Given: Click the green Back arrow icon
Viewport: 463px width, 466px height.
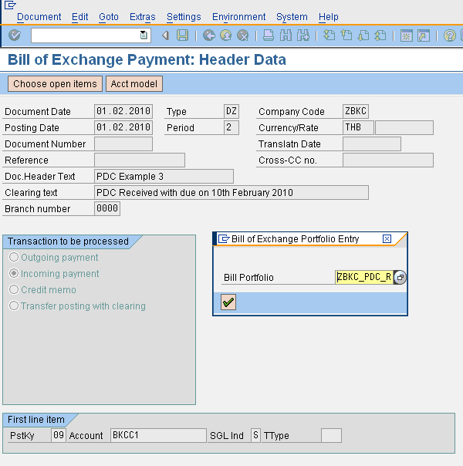Looking at the screenshot, I should pos(208,35).
